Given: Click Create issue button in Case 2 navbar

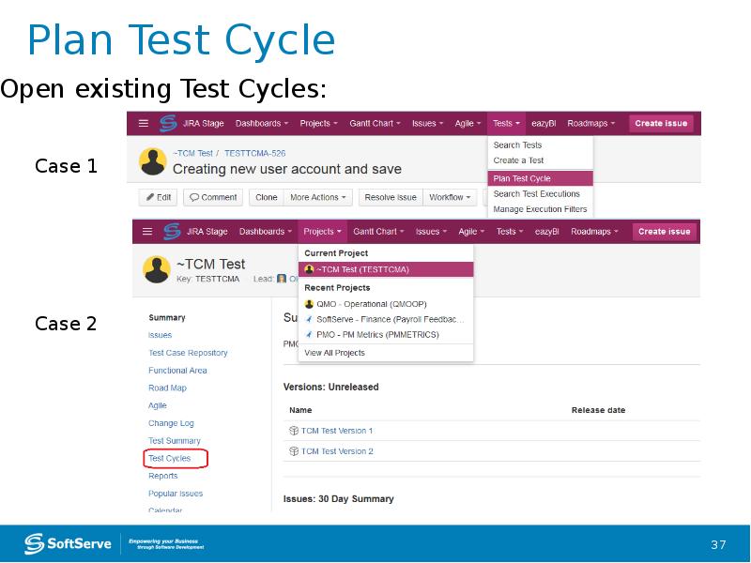Looking at the screenshot, I should pos(665,232).
